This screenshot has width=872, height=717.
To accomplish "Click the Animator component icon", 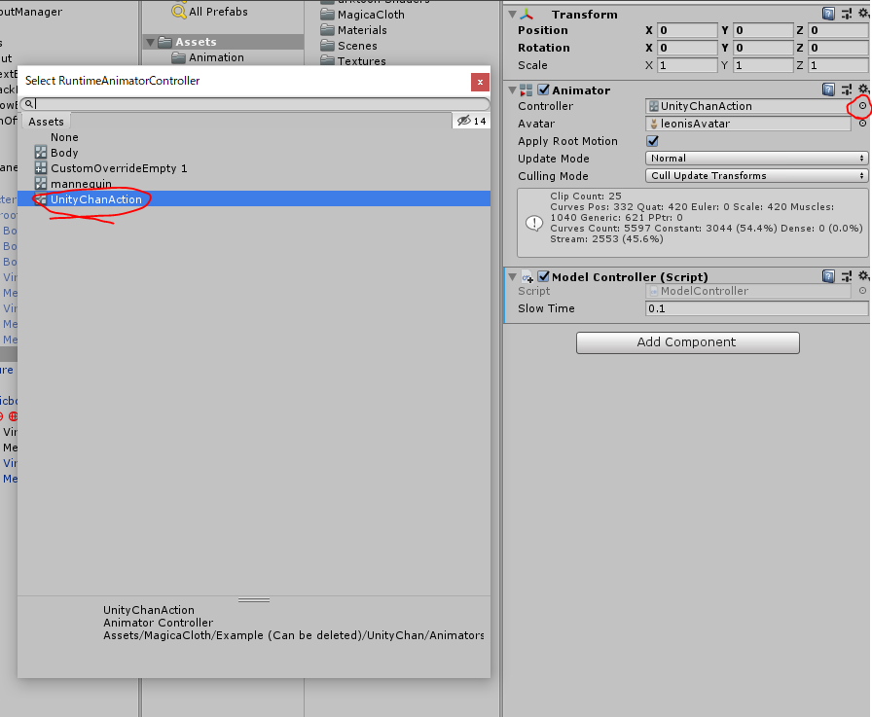I will point(527,90).
